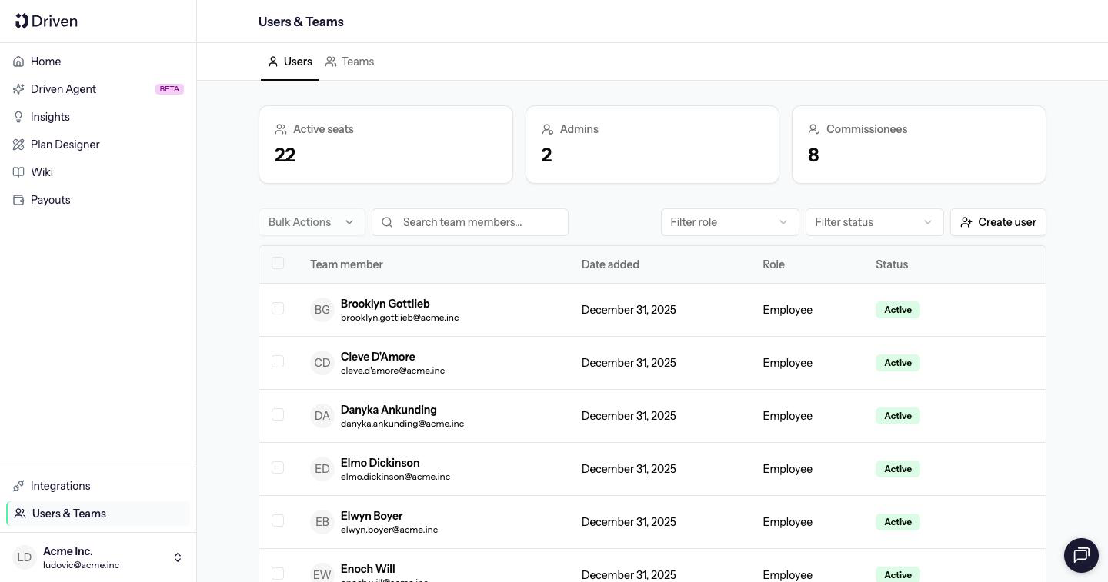Open the Filter role dropdown
The width and height of the screenshot is (1108, 582).
point(729,222)
